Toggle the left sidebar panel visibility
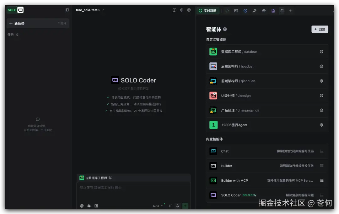Screen dimensions: 339x214 [x=67, y=10]
